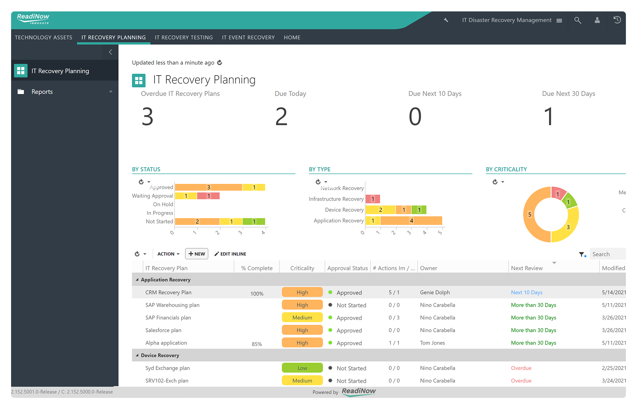The image size is (639, 410).
Task: Click IT Disaster Recovery Management application title
Action: coord(507,20)
